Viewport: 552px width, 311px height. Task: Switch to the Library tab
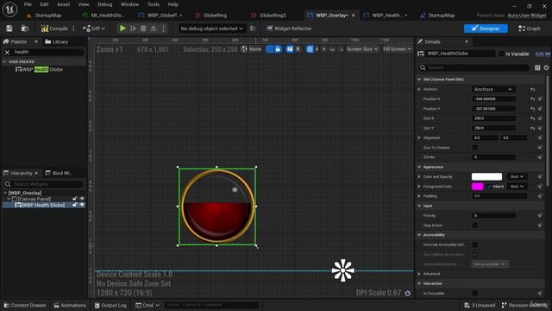(x=57, y=41)
